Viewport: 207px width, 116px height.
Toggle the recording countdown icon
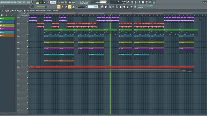click(66, 2)
